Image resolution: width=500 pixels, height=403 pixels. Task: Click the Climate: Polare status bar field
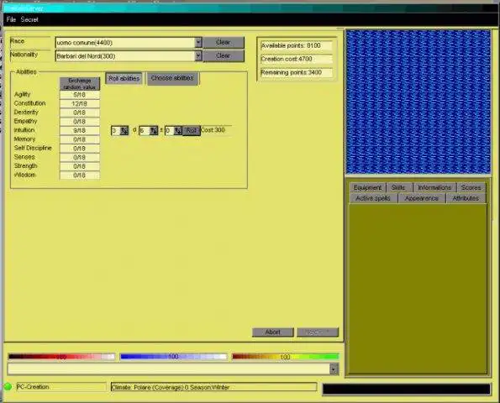(x=214, y=387)
